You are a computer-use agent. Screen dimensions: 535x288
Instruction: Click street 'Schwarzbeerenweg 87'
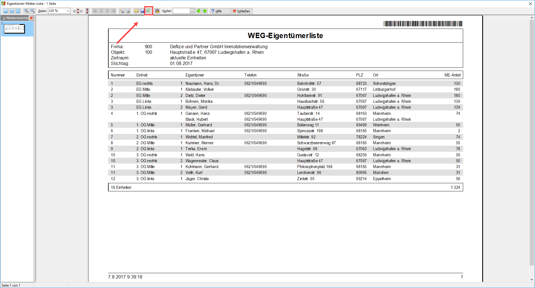coord(317,143)
